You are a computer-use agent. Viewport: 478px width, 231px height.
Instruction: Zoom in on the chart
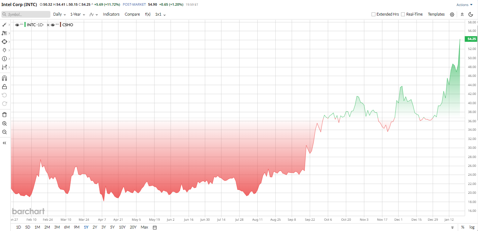click(x=4, y=123)
